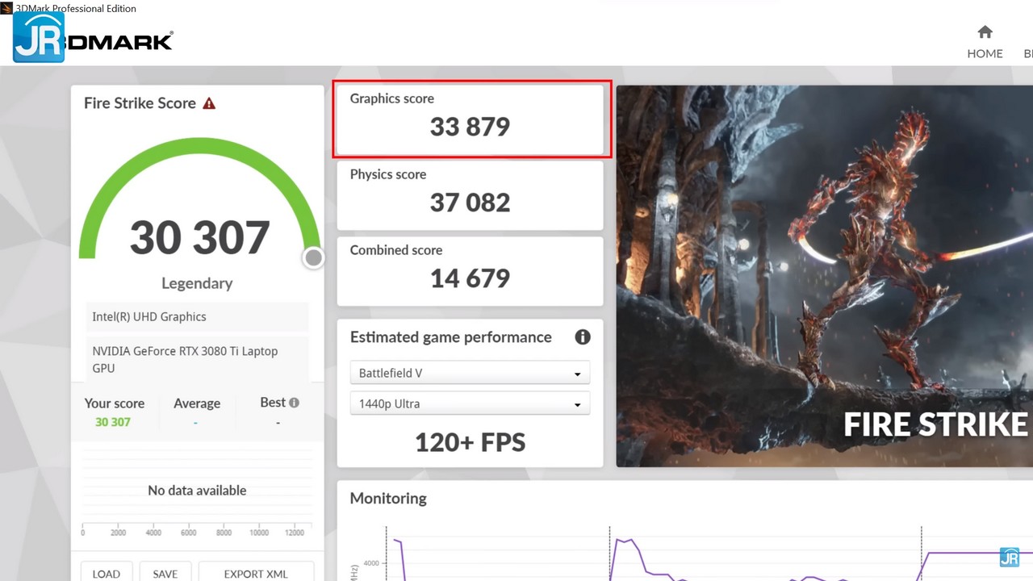Expand the 1440p Ultra resolution dropdown
Viewport: 1033px width, 581px height.
pyautogui.click(x=470, y=404)
